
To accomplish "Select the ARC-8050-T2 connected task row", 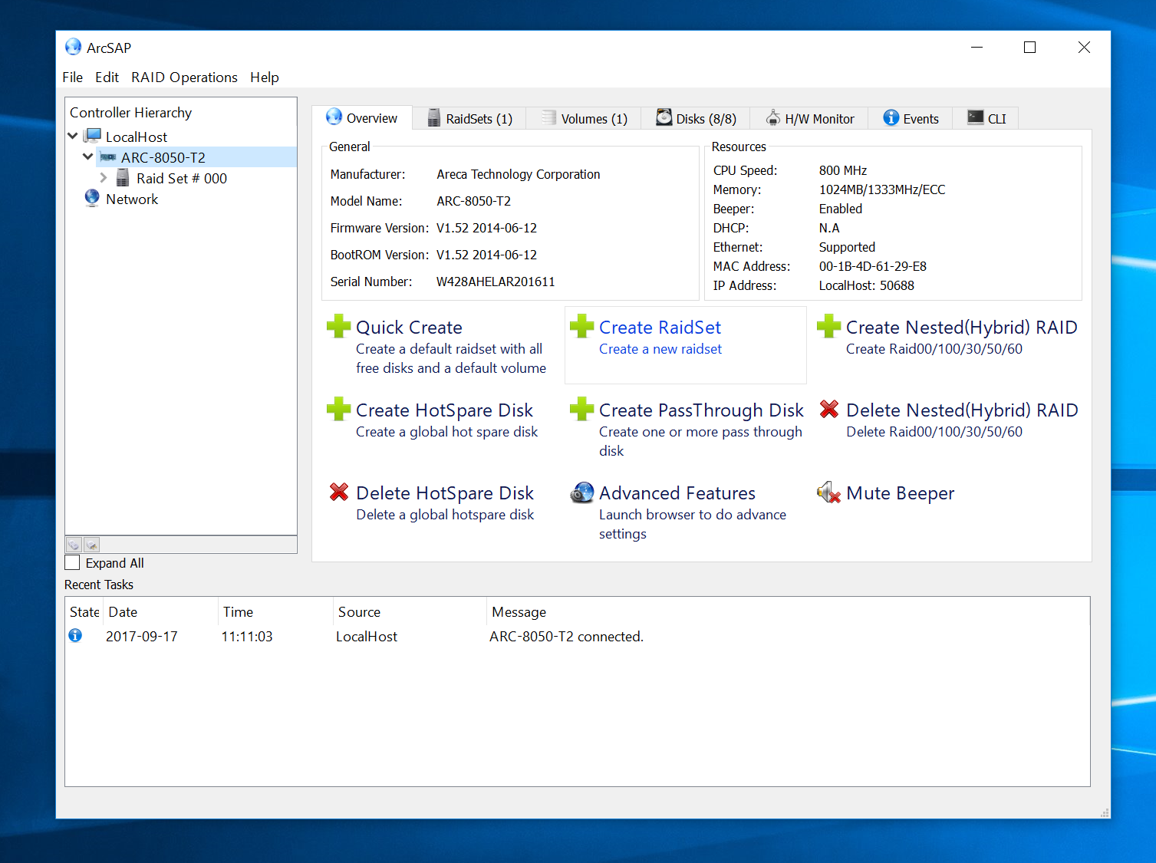I will pyautogui.click(x=565, y=637).
